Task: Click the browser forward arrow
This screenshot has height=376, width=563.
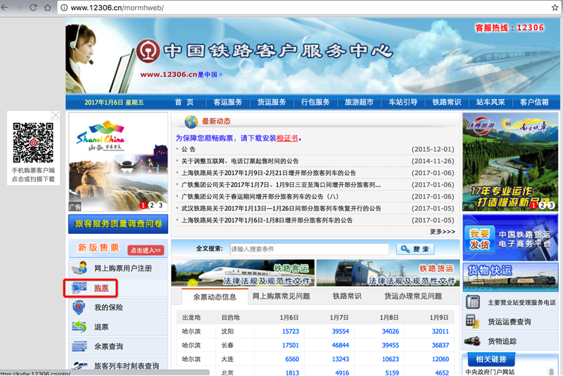Action: [18, 8]
